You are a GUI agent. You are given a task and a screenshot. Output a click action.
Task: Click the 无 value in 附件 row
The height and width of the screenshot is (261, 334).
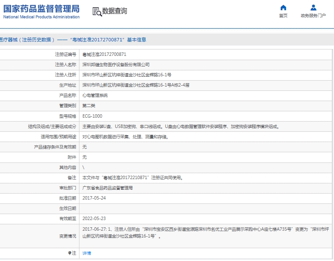point(85,157)
